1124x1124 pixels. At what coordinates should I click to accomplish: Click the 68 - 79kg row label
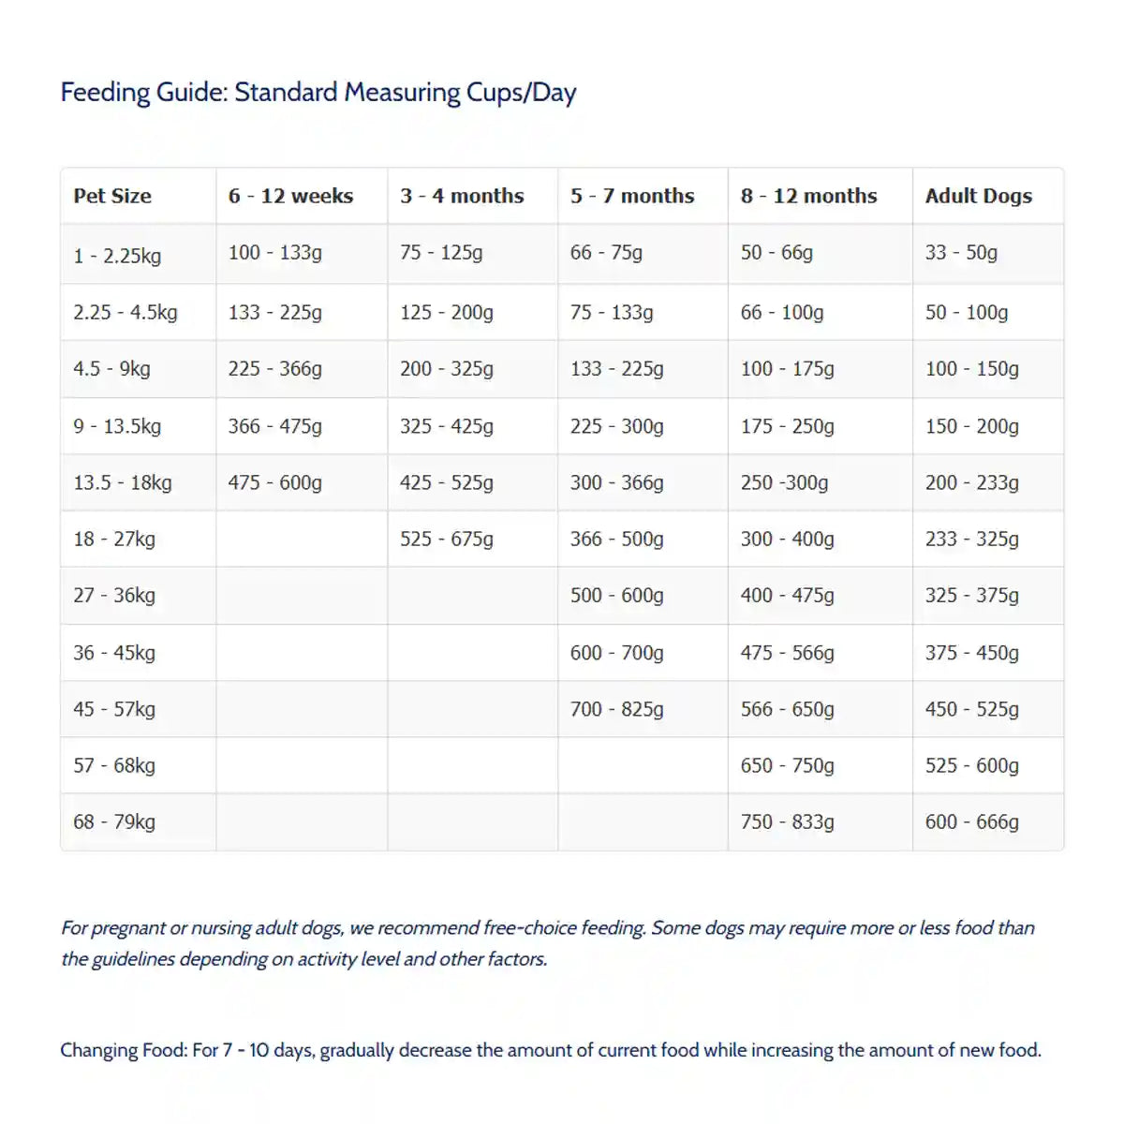114,821
